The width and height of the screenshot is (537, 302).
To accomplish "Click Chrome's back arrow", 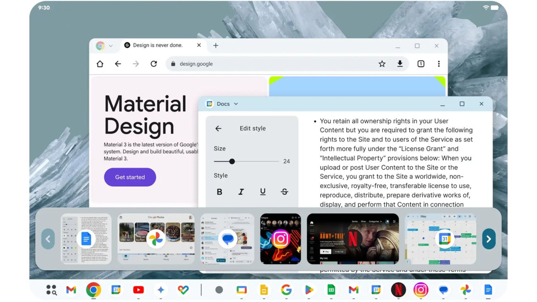I will tap(118, 64).
